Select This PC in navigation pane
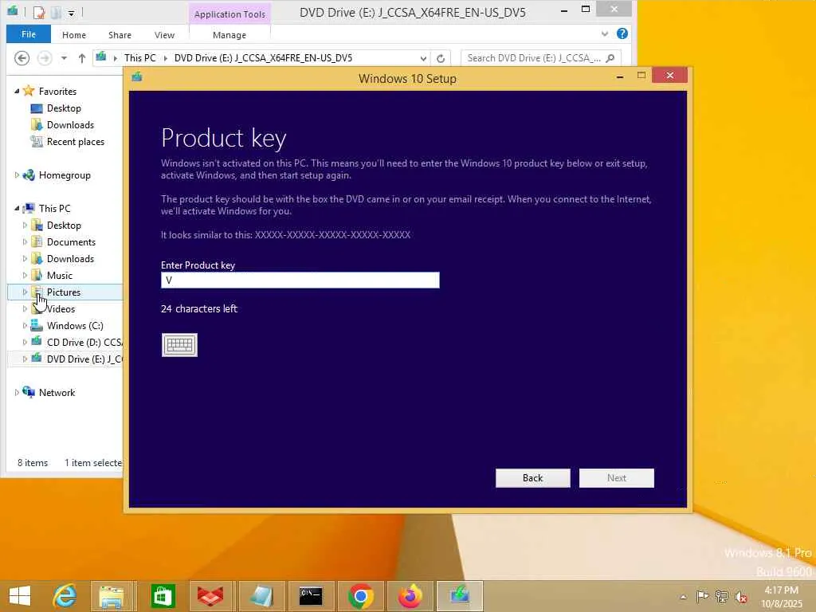This screenshot has width=816, height=612. pyautogui.click(x=54, y=208)
